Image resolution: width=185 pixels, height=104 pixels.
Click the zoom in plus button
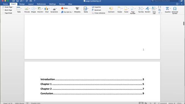[174, 103]
